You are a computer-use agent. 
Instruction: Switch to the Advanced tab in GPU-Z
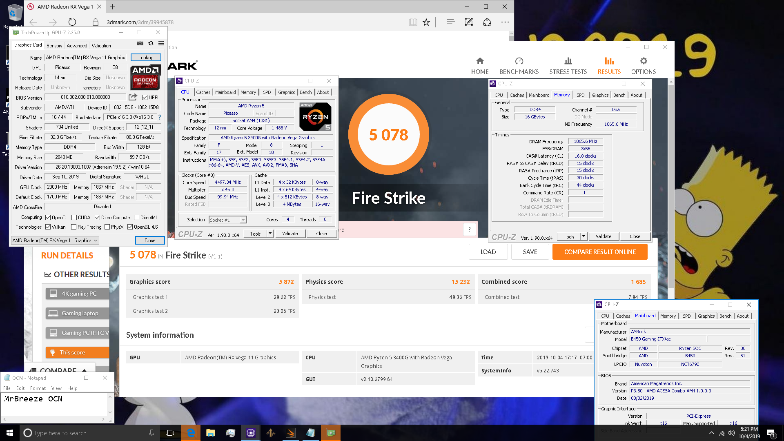77,45
